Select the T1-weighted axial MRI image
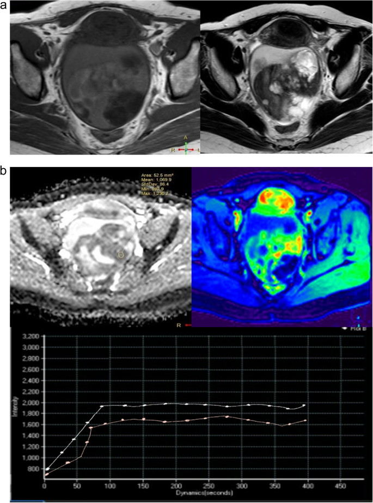The image size is (373, 503). point(105,78)
